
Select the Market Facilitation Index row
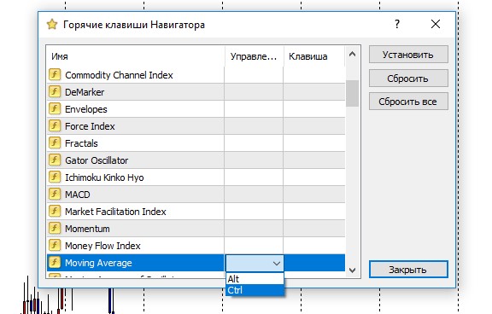pos(196,212)
